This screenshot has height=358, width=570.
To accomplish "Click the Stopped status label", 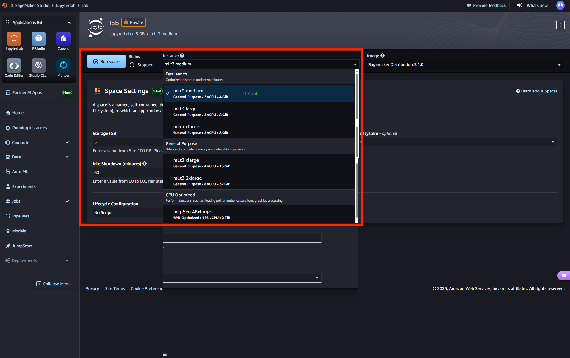I will (x=145, y=65).
